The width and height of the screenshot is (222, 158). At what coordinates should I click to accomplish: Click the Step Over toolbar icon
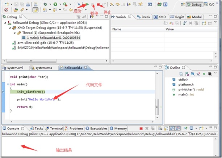click(x=117, y=4)
